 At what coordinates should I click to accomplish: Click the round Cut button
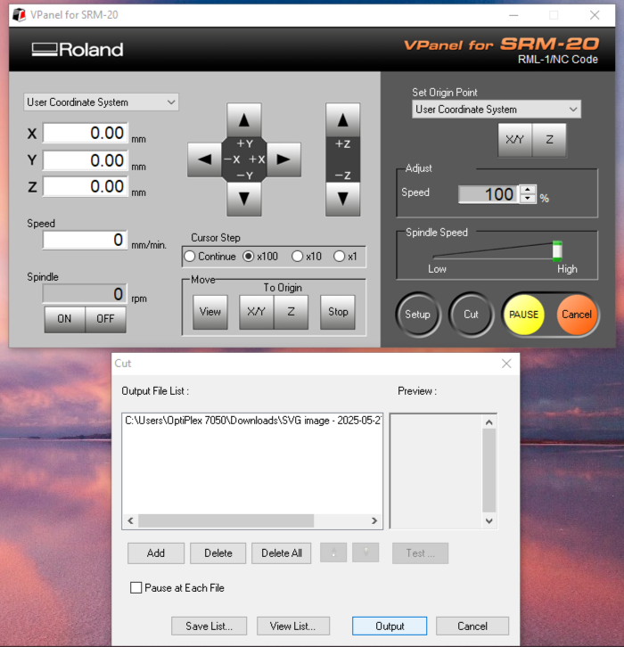click(x=471, y=315)
